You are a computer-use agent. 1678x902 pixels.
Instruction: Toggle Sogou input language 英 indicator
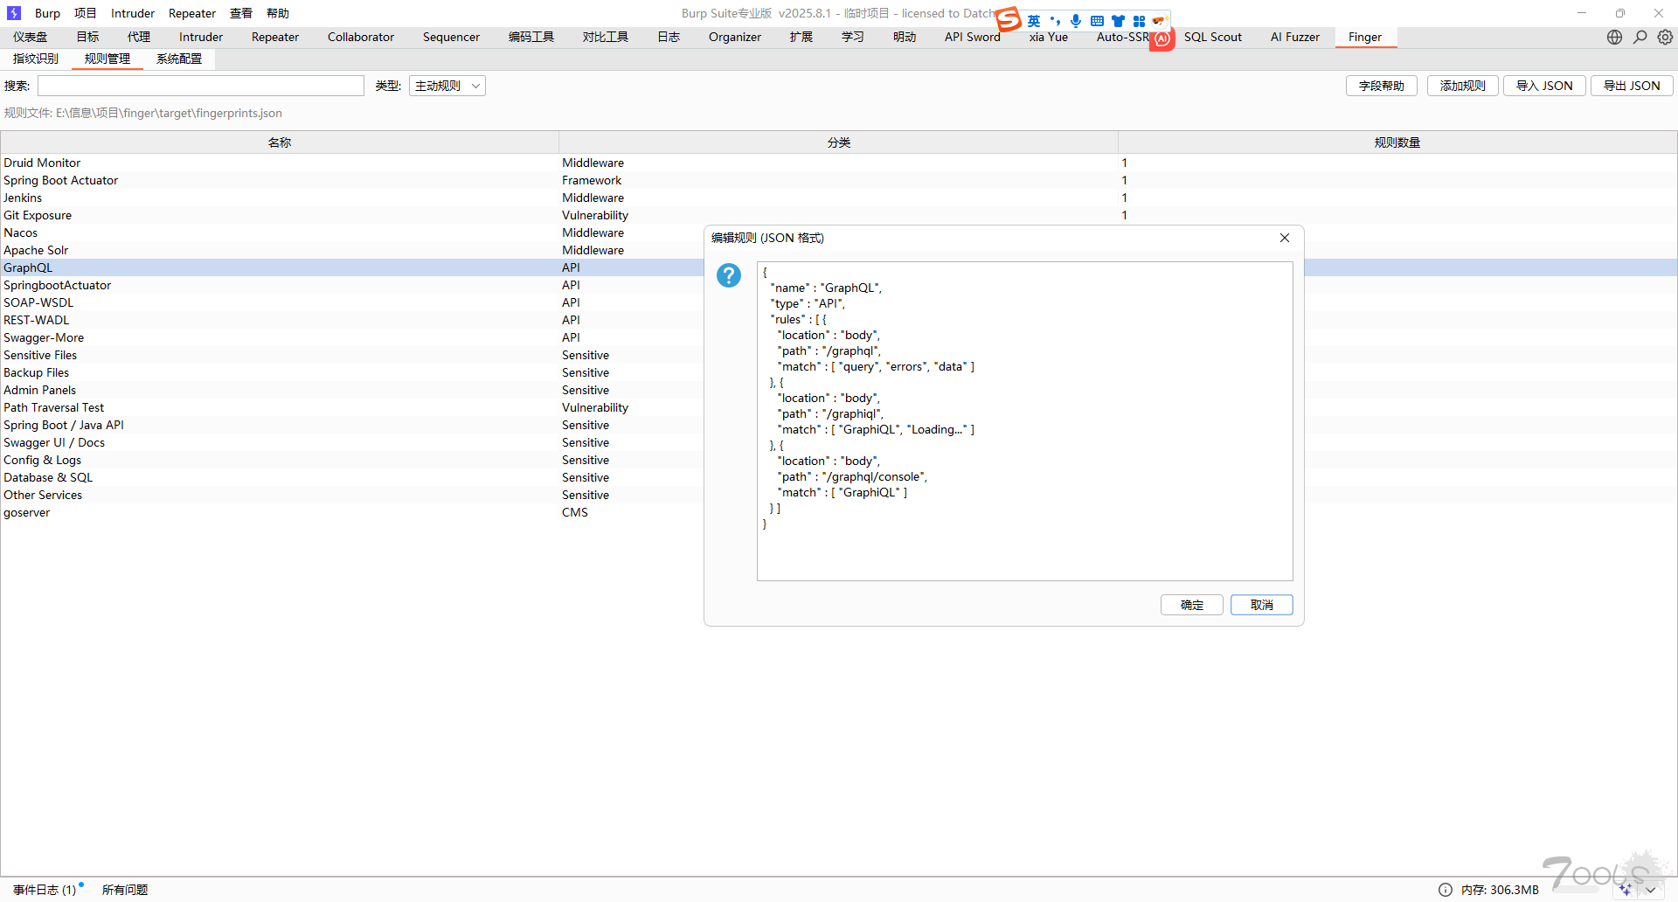[1034, 21]
